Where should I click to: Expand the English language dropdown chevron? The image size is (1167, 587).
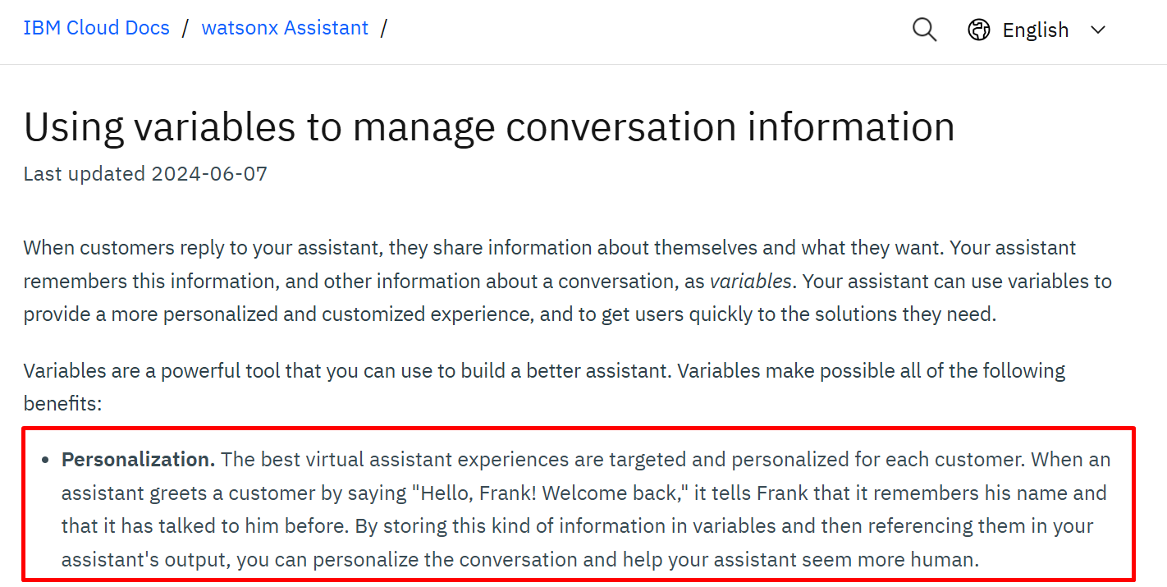click(1098, 30)
